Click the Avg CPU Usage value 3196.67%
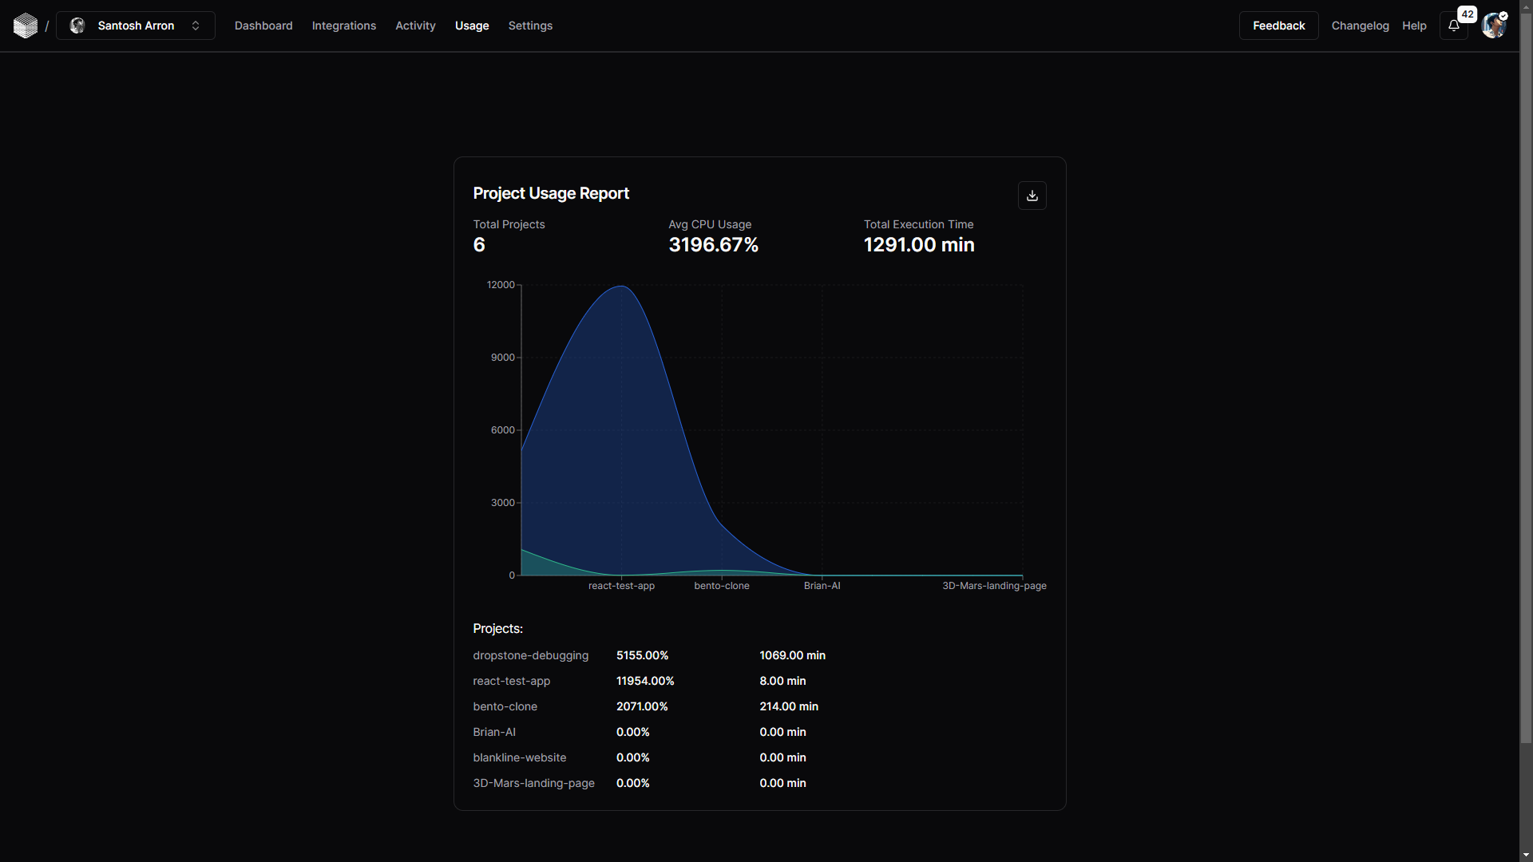Image resolution: width=1533 pixels, height=862 pixels. coord(714,245)
